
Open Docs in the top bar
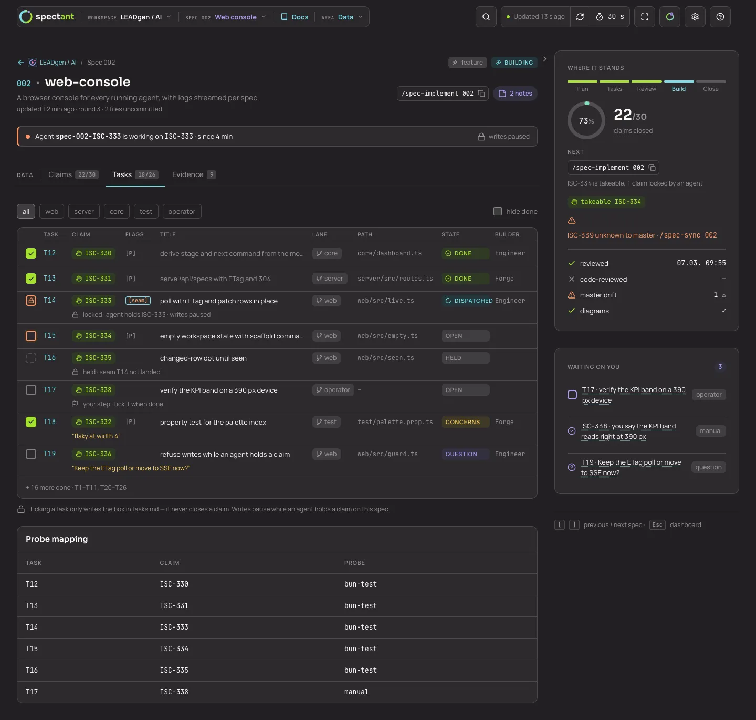[x=295, y=17]
